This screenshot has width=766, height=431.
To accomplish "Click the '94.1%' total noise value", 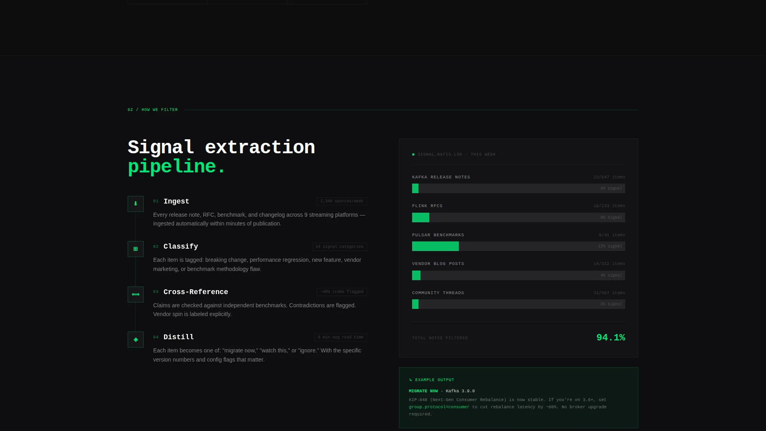I will 611,338.
